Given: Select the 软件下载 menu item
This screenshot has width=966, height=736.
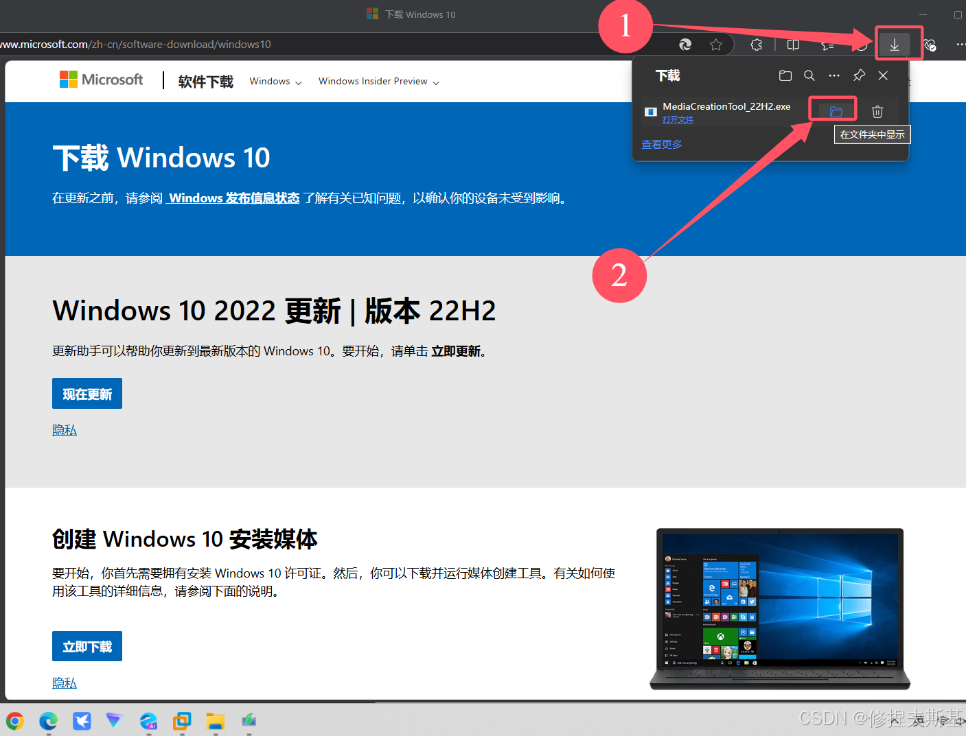Looking at the screenshot, I should [205, 81].
